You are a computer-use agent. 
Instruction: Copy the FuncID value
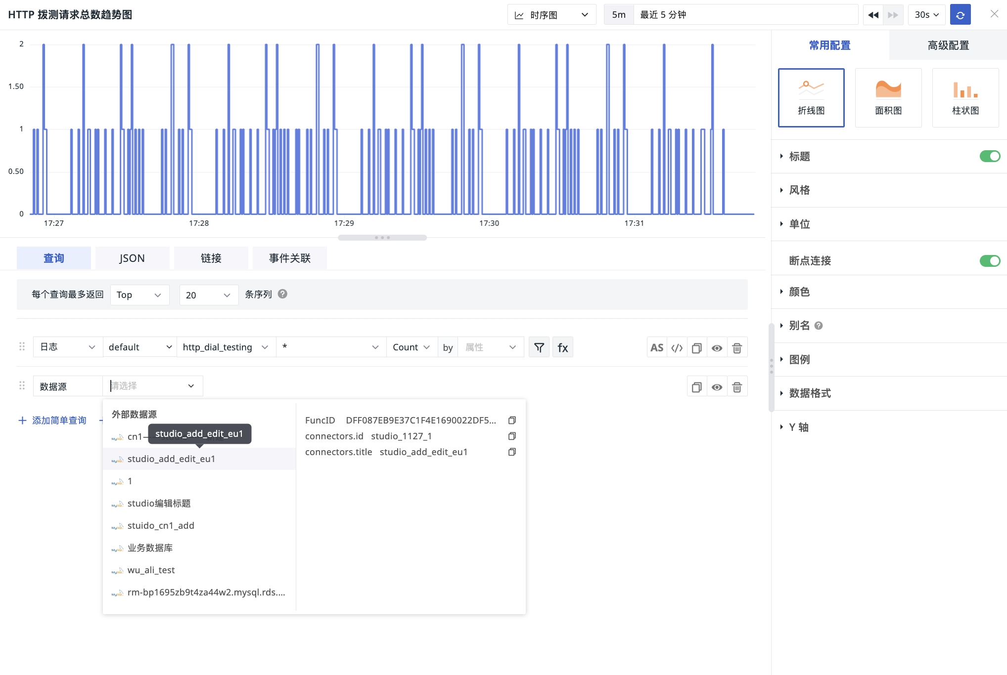click(x=512, y=420)
